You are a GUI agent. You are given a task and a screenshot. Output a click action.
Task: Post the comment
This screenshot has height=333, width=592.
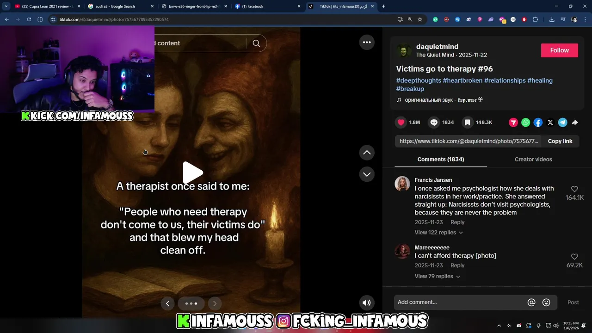coord(573,302)
